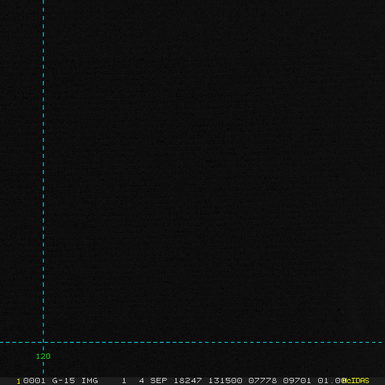
Task: Click the intersection of the dashed gridlines
Action: (x=43, y=342)
